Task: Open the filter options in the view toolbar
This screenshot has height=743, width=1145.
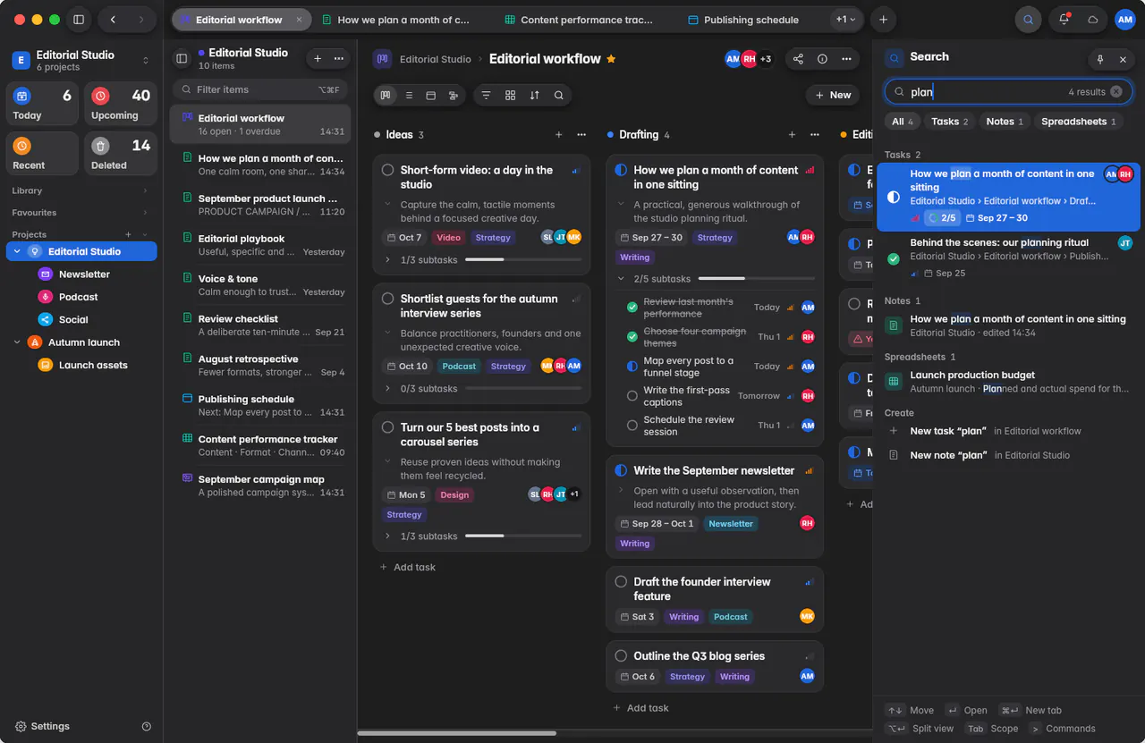Action: 486,95
